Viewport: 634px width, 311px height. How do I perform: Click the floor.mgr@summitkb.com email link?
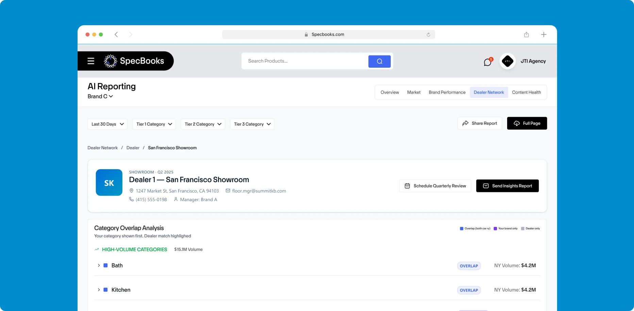(259, 191)
